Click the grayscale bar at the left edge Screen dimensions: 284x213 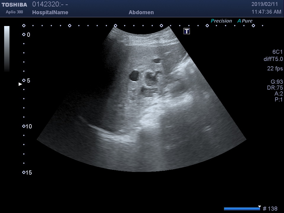(x=7, y=49)
